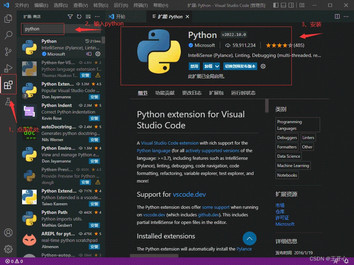Viewport: 354px width, 265px height.
Task: Click the Microsoft publisher name in header
Action: (x=205, y=45)
